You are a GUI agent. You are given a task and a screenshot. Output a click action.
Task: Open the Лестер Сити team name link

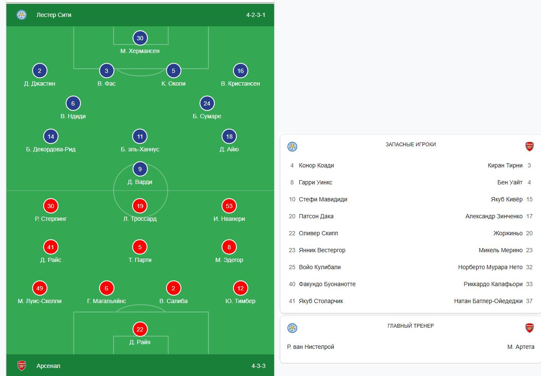(x=54, y=15)
